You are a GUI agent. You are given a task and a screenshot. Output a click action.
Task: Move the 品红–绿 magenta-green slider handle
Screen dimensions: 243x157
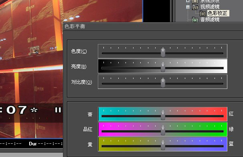[163, 131]
